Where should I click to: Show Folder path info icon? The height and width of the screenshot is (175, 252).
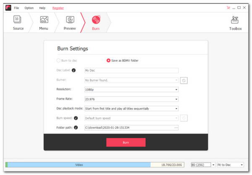[x=76, y=128]
